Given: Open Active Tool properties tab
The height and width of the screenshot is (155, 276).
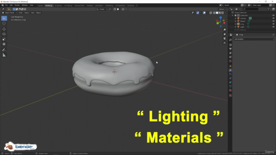Looking at the screenshot, I should [230, 40].
